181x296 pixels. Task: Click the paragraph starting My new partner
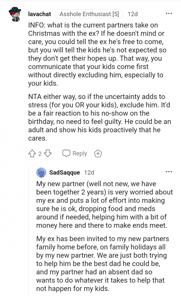pyautogui.click(x=104, y=205)
